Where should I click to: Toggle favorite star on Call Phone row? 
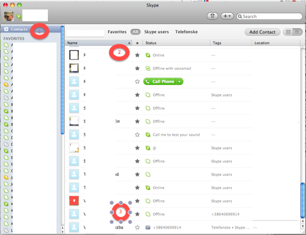click(x=138, y=82)
